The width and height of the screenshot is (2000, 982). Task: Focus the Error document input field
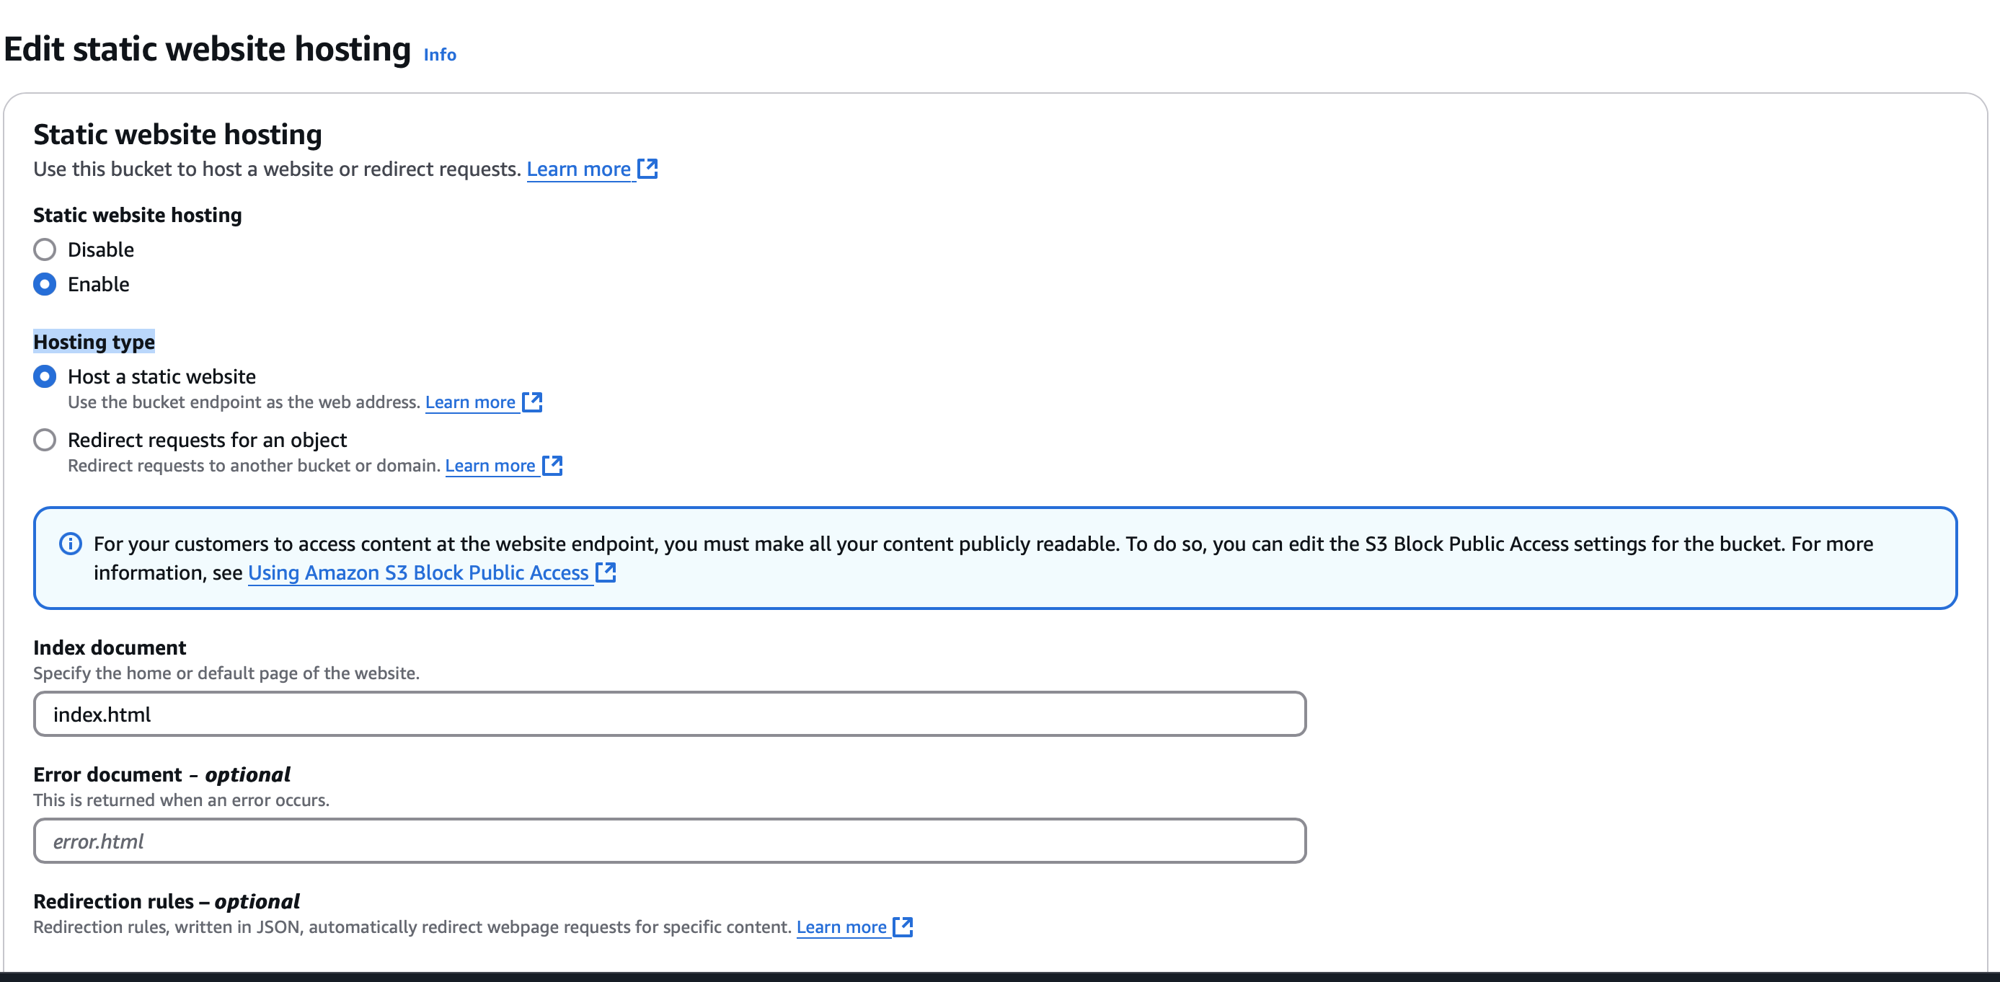click(670, 841)
